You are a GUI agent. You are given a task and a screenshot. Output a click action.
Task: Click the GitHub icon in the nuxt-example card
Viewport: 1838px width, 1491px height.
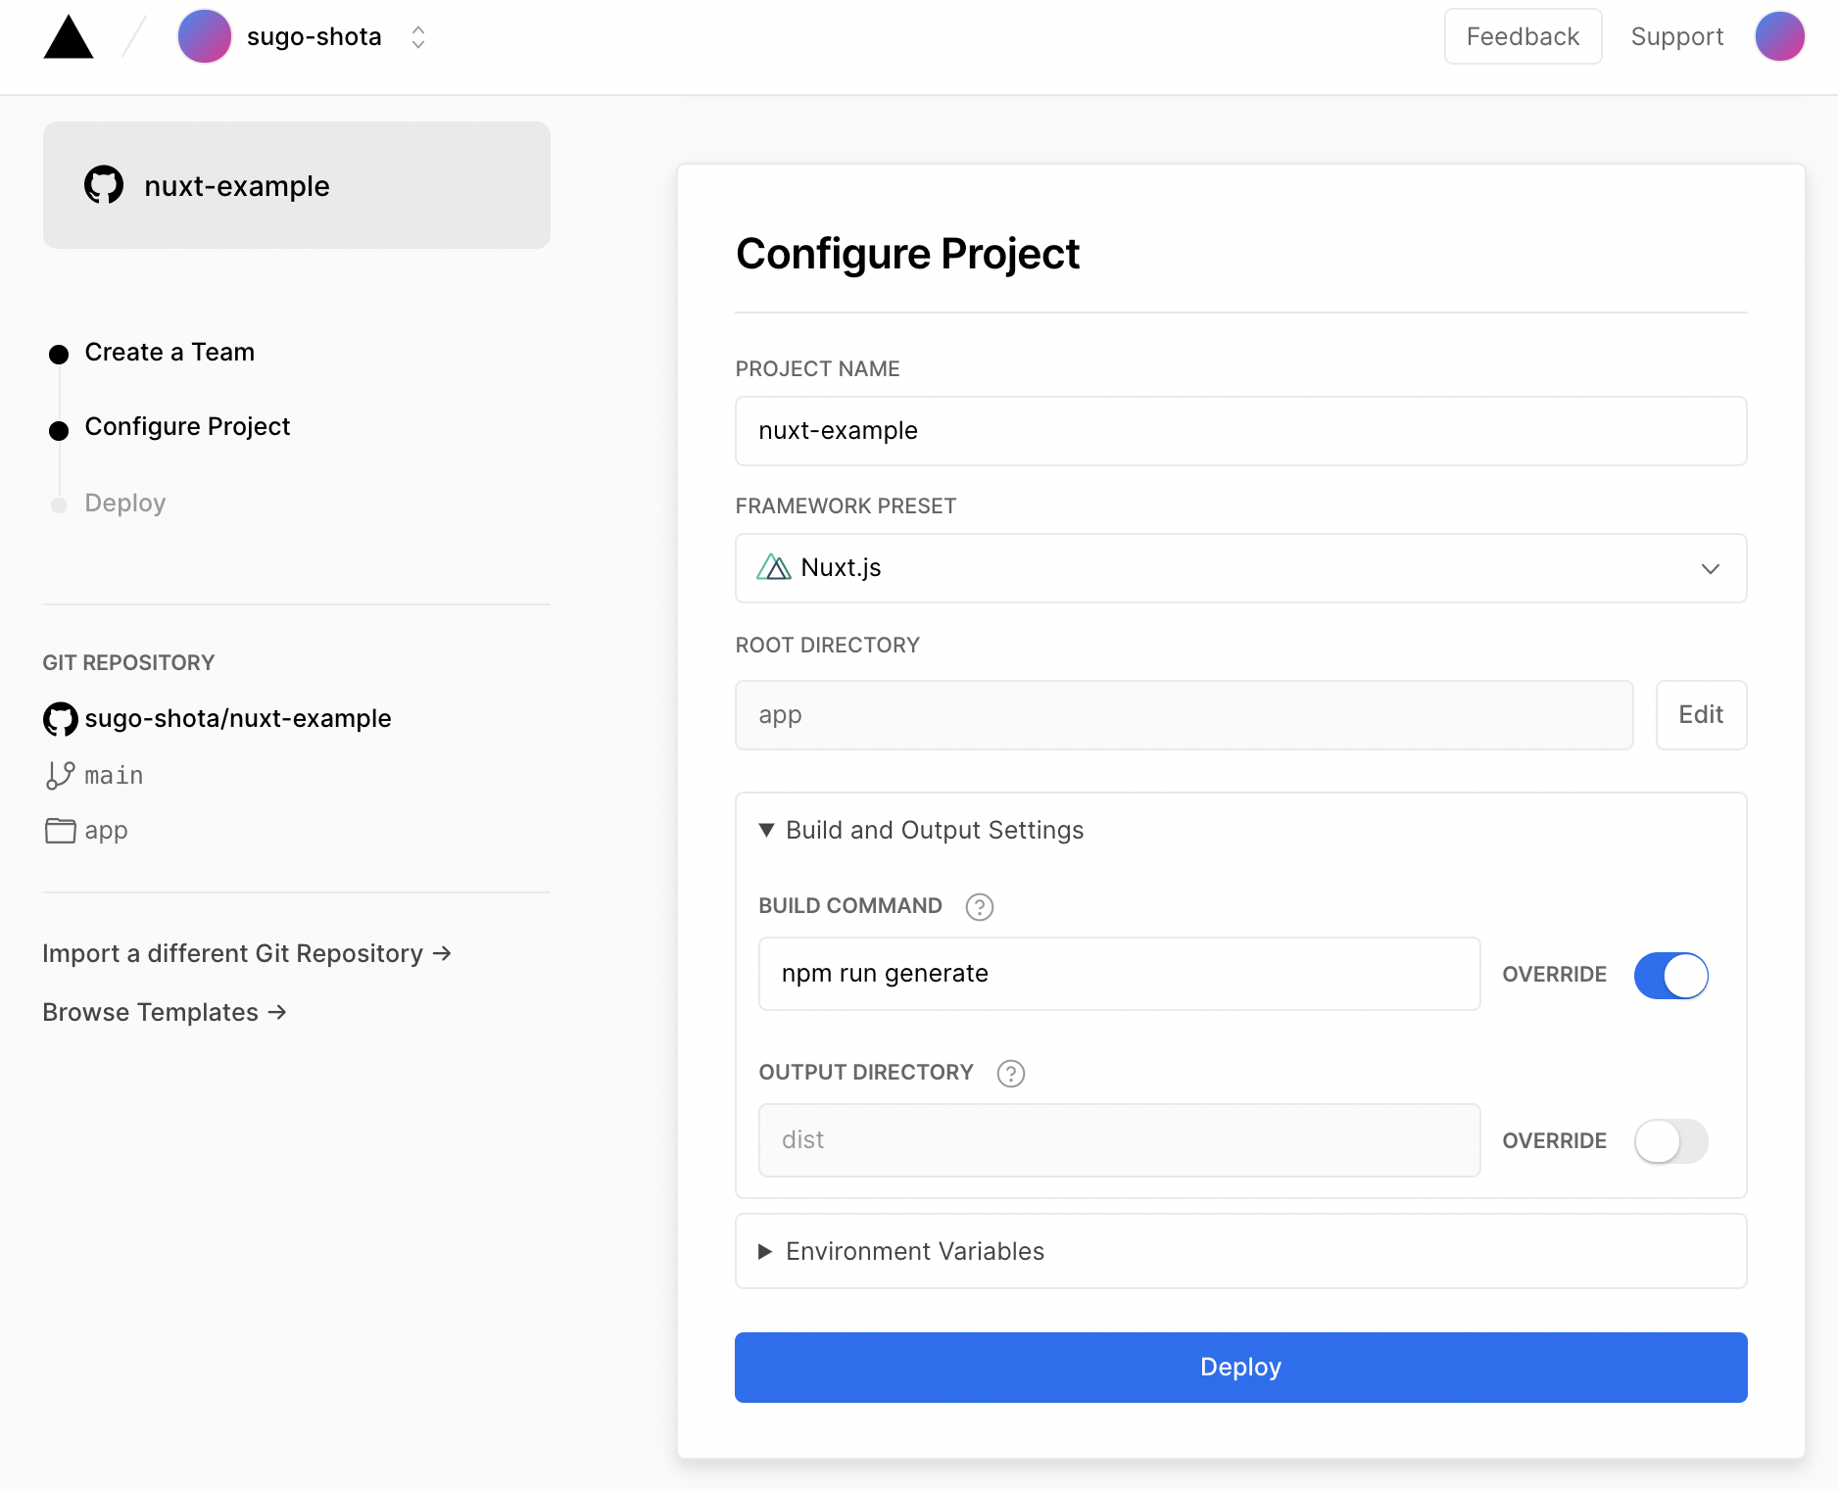[104, 185]
